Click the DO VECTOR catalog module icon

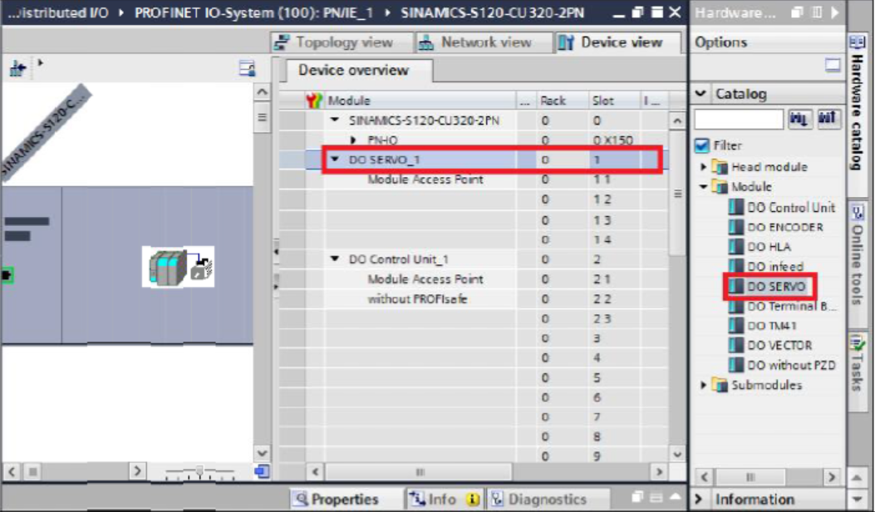click(x=736, y=346)
